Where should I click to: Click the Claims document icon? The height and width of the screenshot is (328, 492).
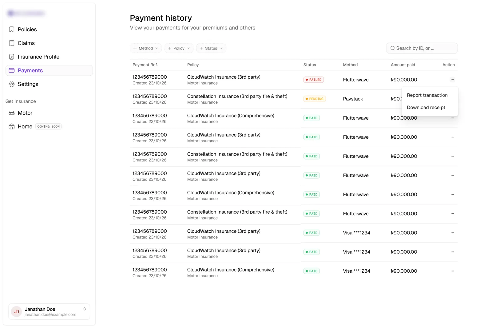12,43
